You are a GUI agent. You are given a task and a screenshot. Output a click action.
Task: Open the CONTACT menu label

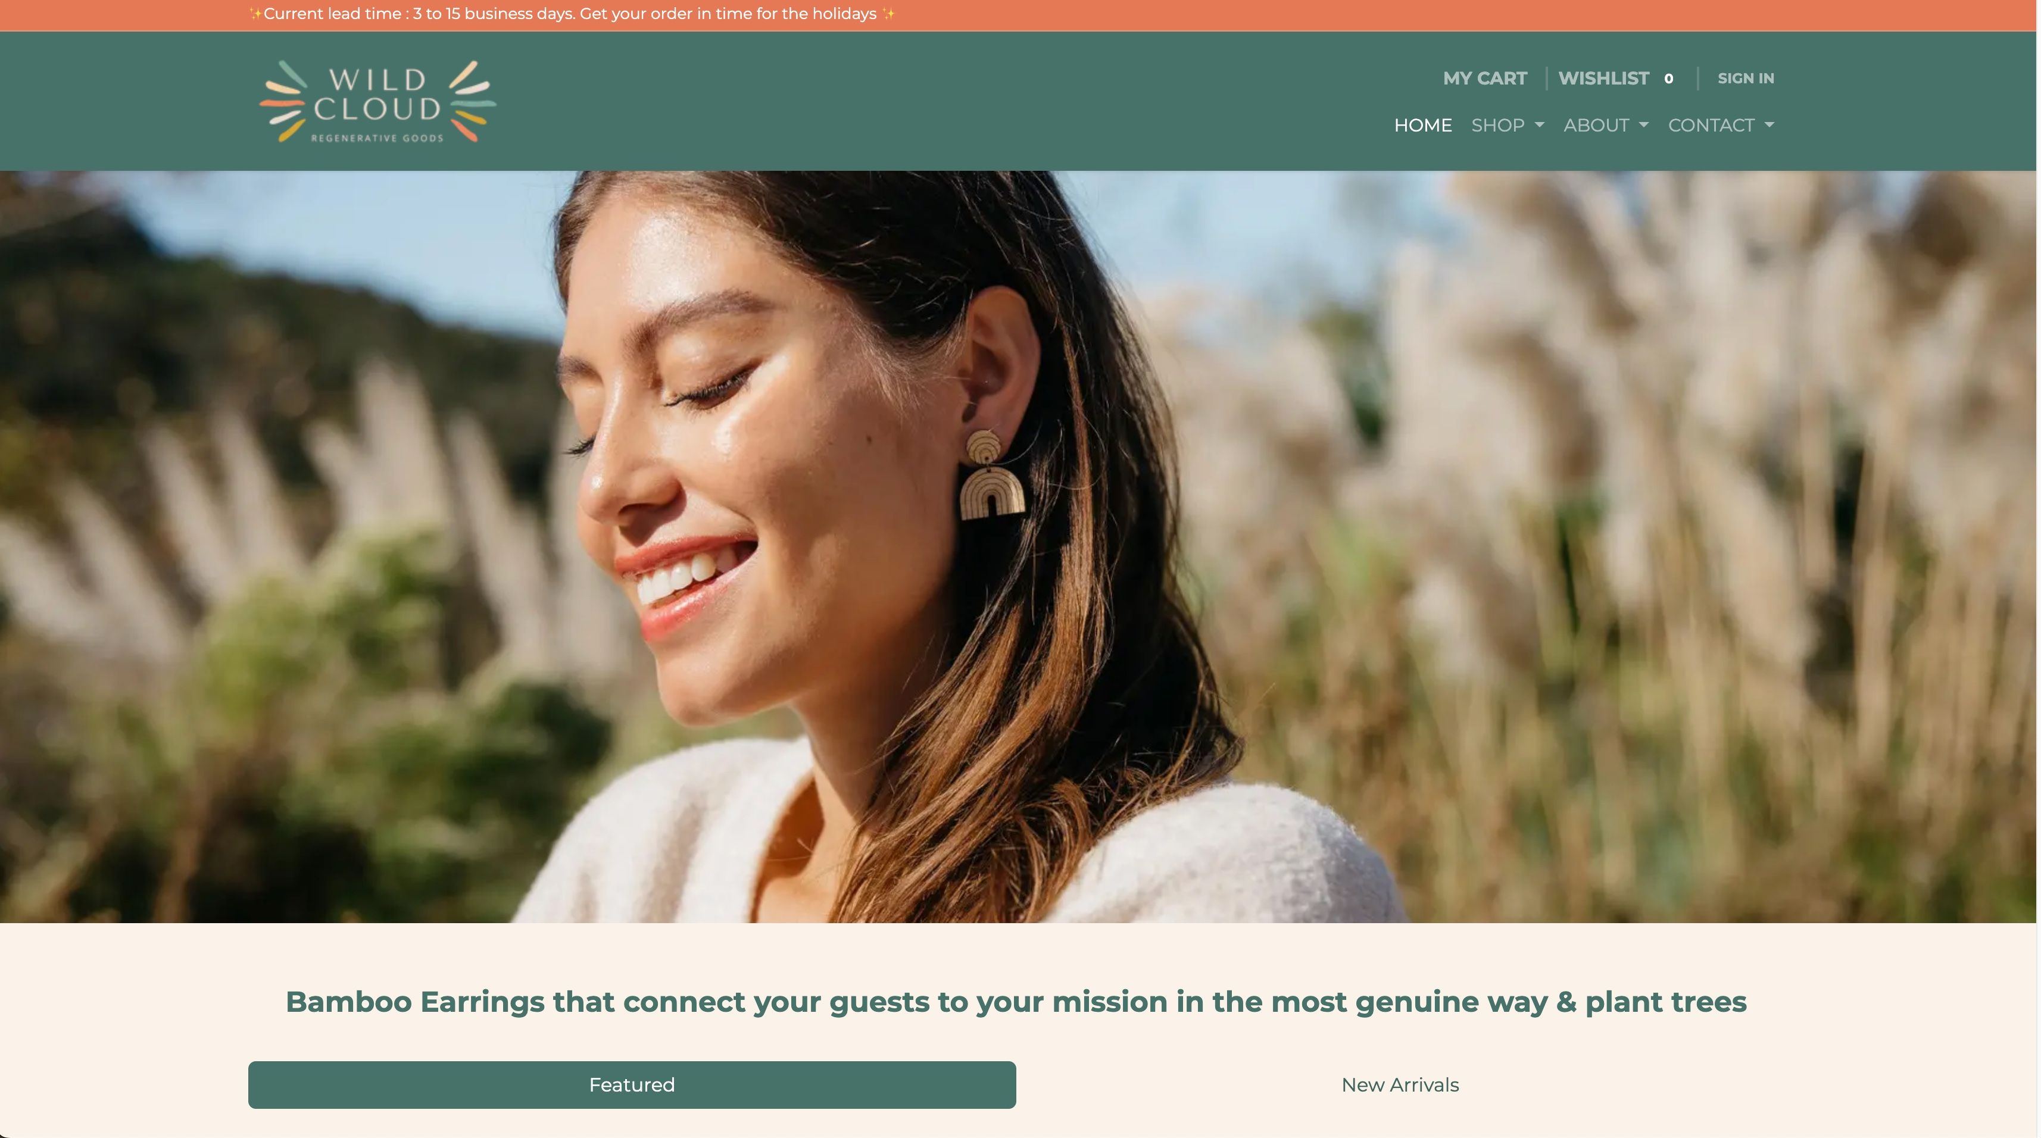(x=1711, y=125)
